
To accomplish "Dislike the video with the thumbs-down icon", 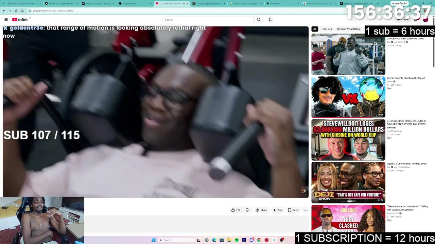I will pyautogui.click(x=247, y=210).
